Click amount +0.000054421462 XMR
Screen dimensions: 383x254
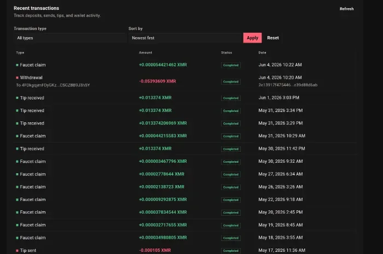pos(163,65)
